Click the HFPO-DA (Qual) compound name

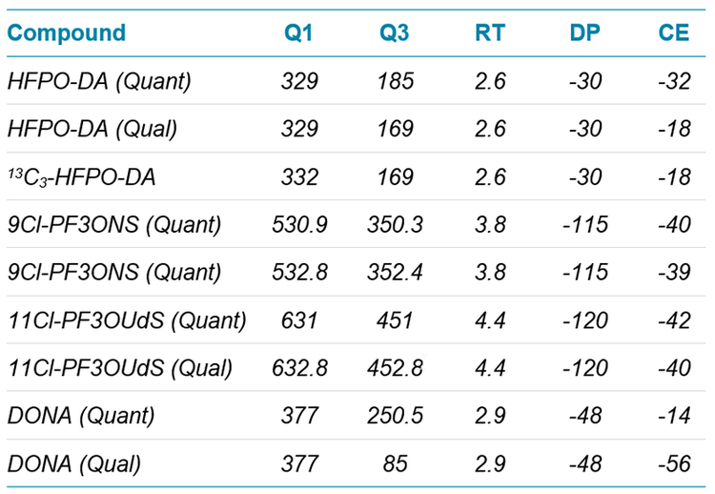(x=93, y=129)
